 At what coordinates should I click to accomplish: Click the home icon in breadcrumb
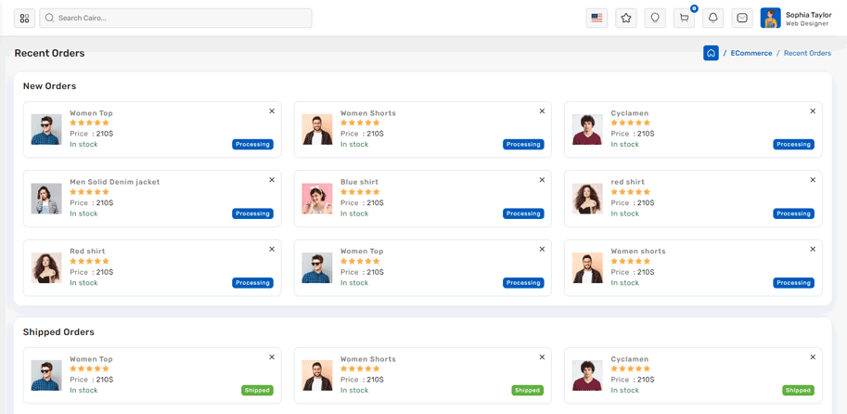(711, 53)
